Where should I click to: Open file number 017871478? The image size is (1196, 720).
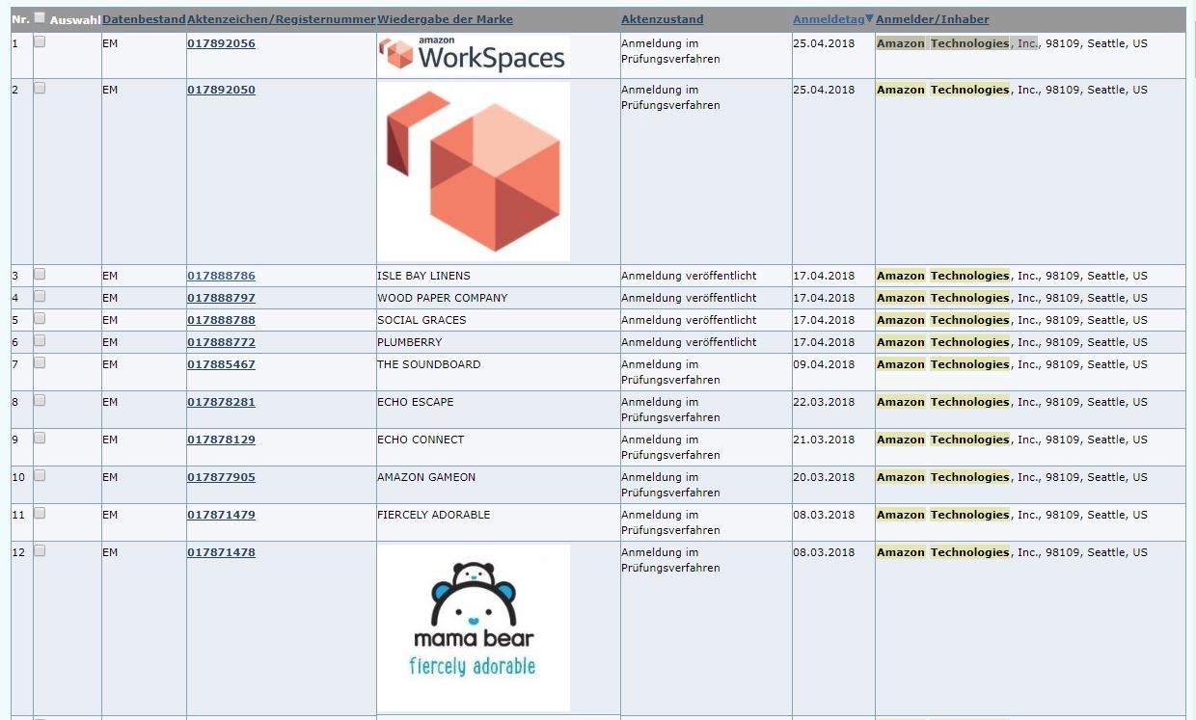point(221,552)
